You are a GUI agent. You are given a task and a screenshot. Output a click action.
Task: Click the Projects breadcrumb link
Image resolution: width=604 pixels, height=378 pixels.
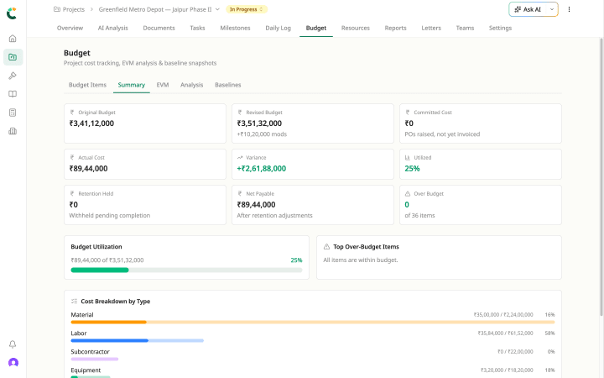click(x=73, y=9)
